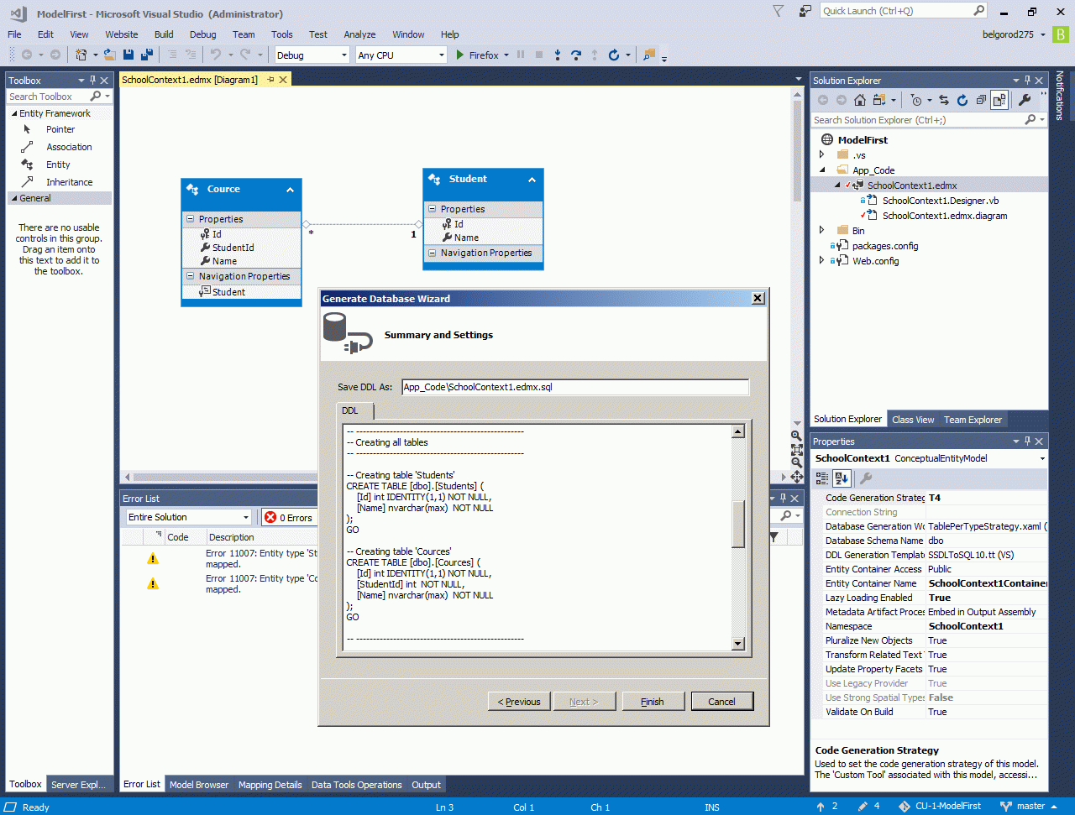Click the green Start debugging arrow
This screenshot has width=1075, height=815.
(x=460, y=55)
